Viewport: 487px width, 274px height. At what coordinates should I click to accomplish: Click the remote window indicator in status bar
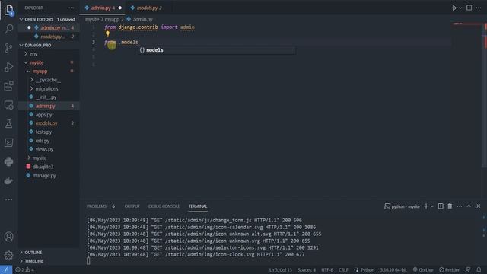click(6, 269)
